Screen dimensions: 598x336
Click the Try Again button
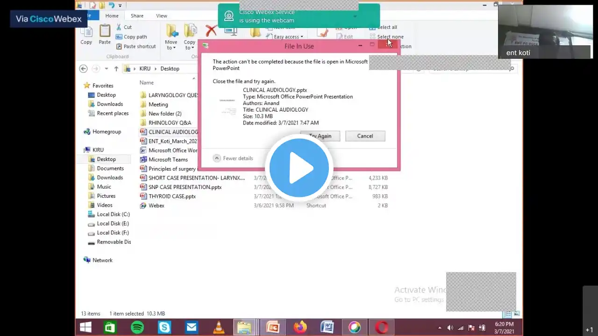320,136
